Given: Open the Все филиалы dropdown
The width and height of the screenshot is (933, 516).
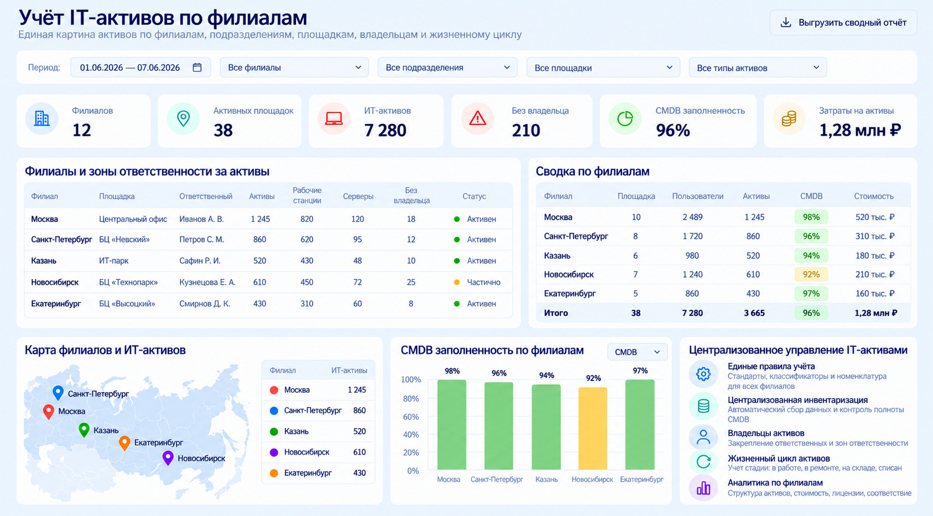Looking at the screenshot, I should click(x=294, y=67).
